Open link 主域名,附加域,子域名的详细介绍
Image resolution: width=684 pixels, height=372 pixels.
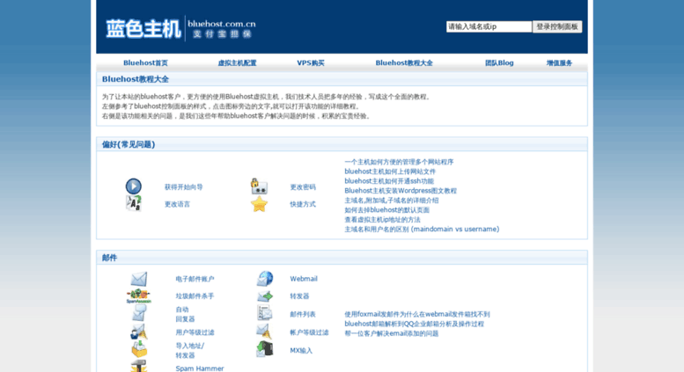(391, 200)
